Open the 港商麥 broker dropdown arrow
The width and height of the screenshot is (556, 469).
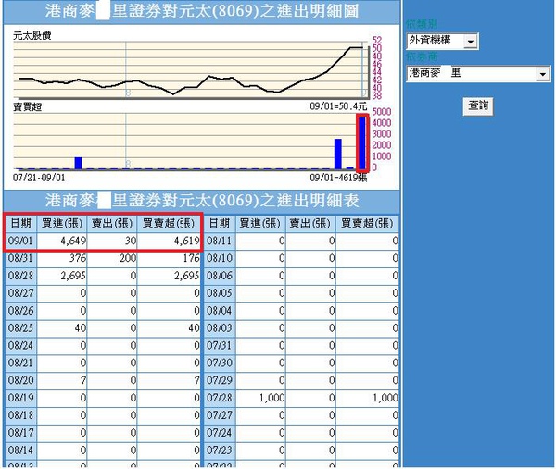542,74
